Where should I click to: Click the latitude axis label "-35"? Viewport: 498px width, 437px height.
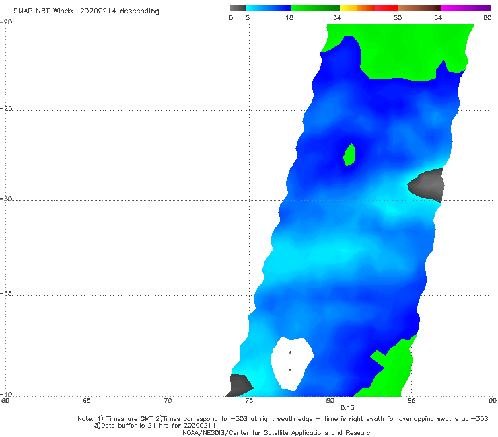coord(6,293)
